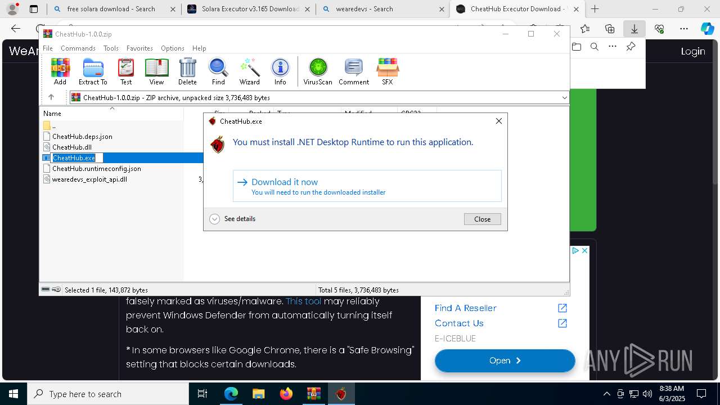Open the Edge profile icon
The width and height of the screenshot is (720, 405).
[x=12, y=9]
